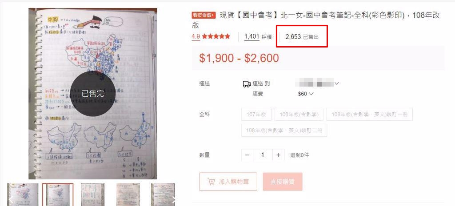455x206 pixels.
Task: Decrease quantity with the minus button
Action: click(x=247, y=155)
